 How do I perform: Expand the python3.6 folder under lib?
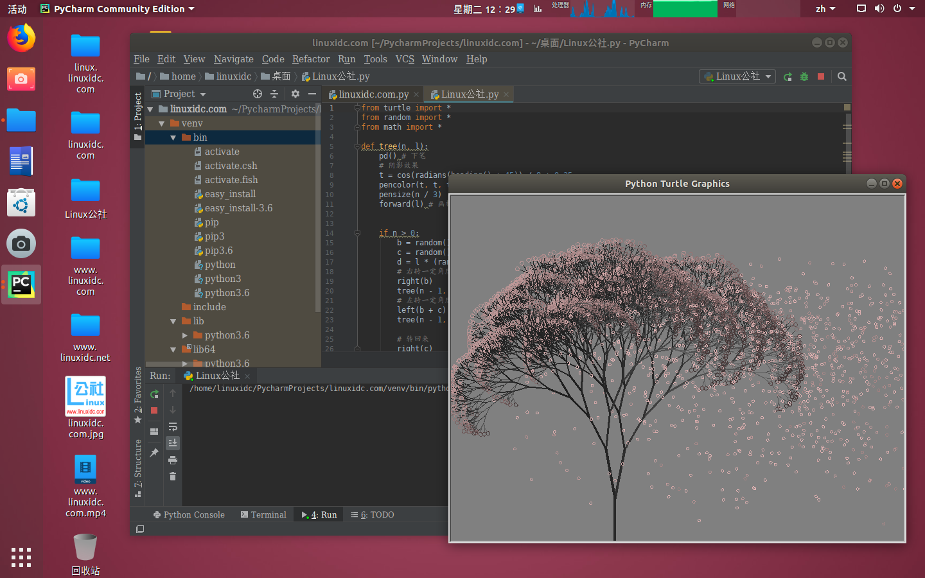pyautogui.click(x=185, y=335)
